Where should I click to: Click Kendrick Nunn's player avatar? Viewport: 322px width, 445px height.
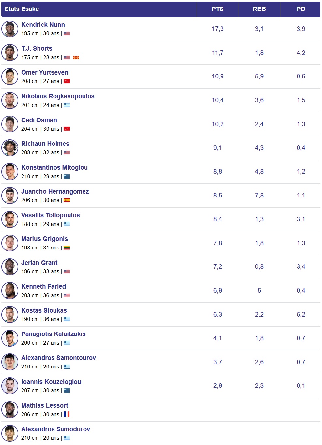pyautogui.click(x=10, y=29)
